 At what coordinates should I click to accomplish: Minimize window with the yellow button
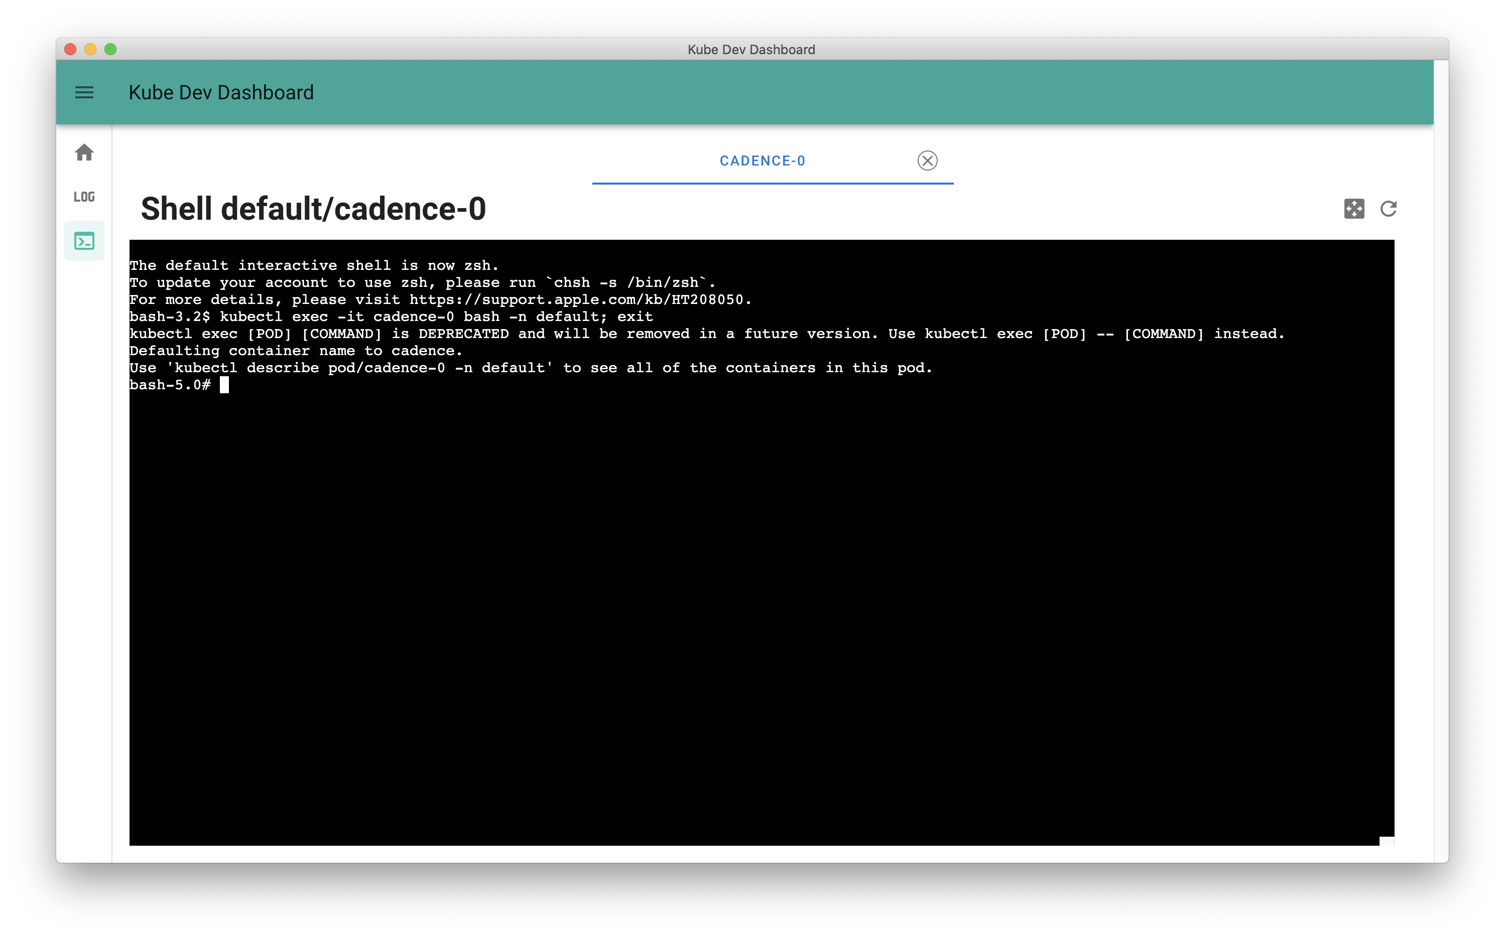pos(90,50)
